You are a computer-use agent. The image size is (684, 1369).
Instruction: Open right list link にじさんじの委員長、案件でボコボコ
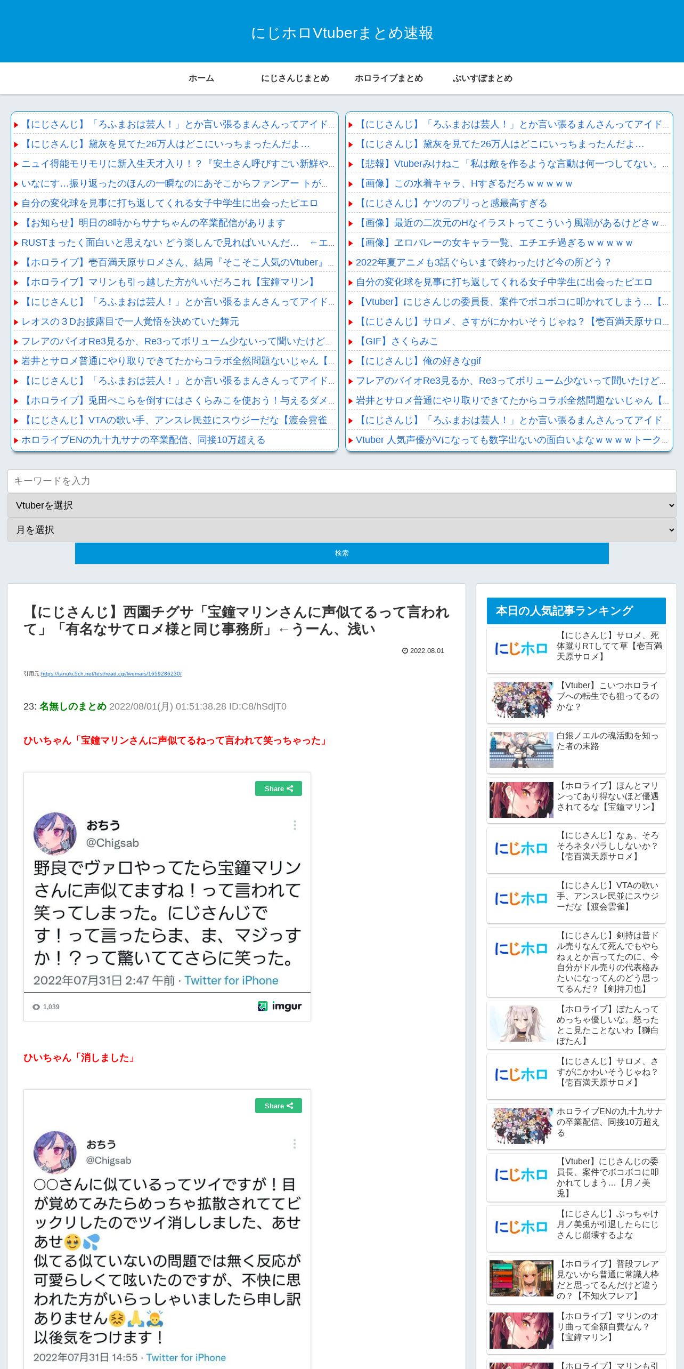[512, 302]
